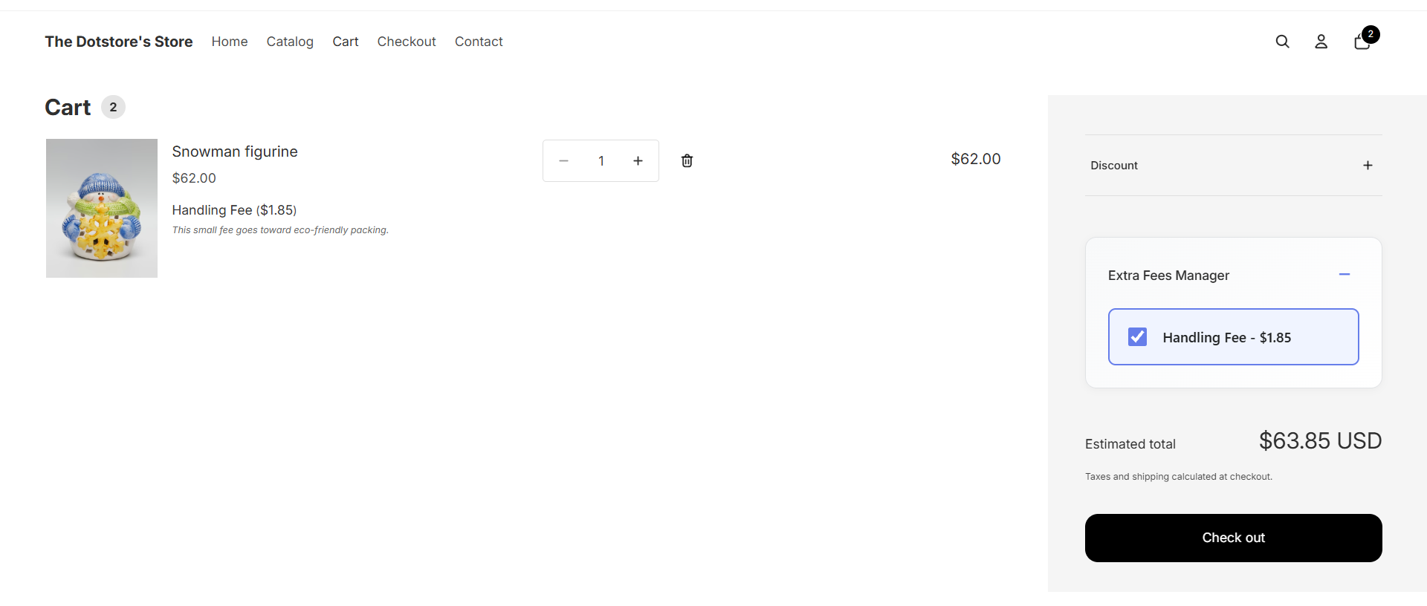Open the Snowman figurine product link
This screenshot has height=606, width=1427.
[x=234, y=151]
